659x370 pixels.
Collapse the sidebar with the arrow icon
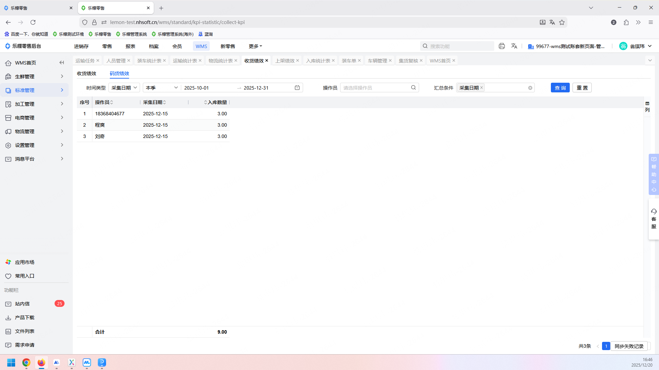[62, 62]
